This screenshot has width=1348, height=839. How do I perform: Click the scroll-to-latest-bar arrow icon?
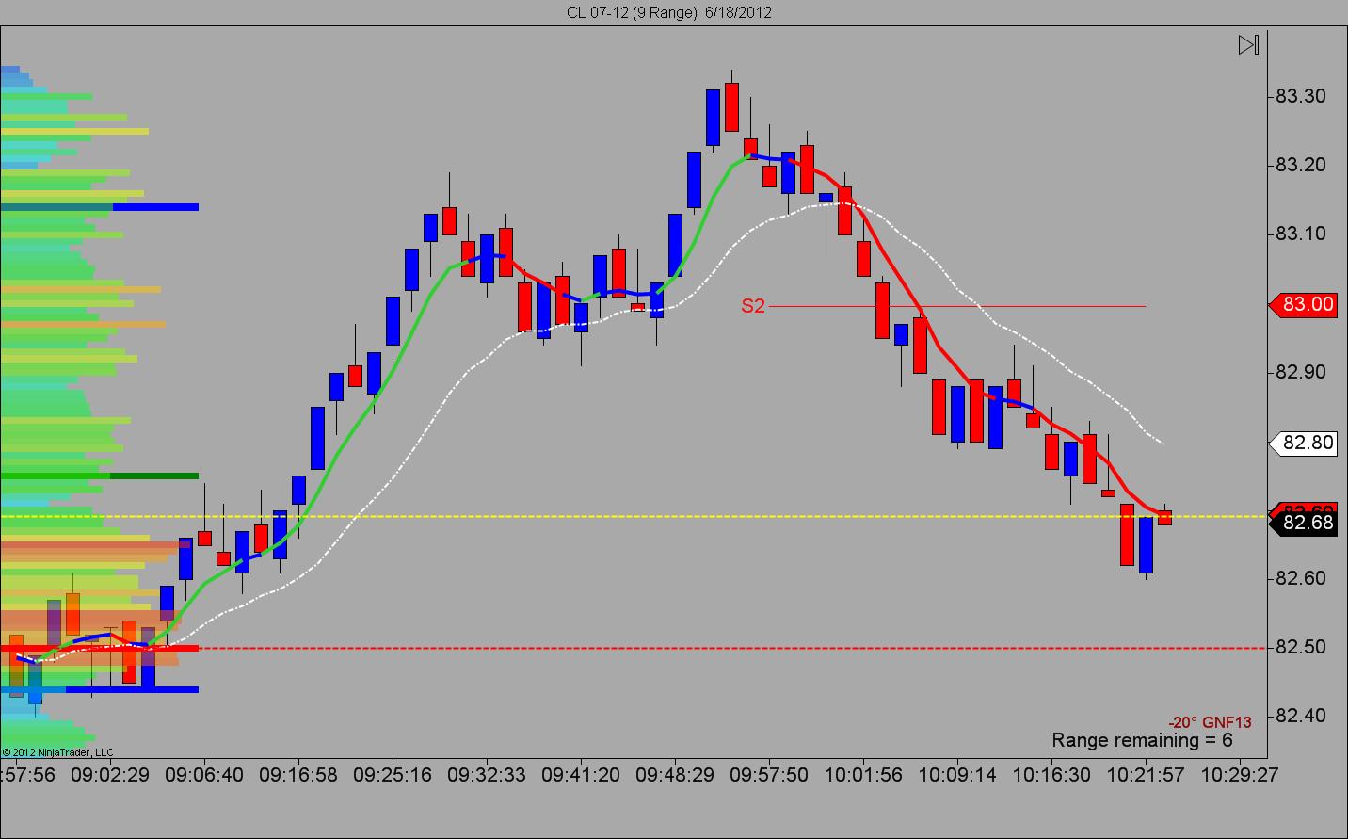coord(1248,44)
